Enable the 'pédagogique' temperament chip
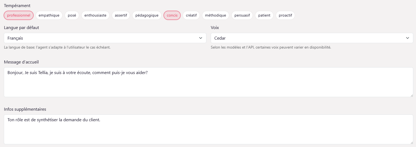The height and width of the screenshot is (147, 416). click(147, 15)
